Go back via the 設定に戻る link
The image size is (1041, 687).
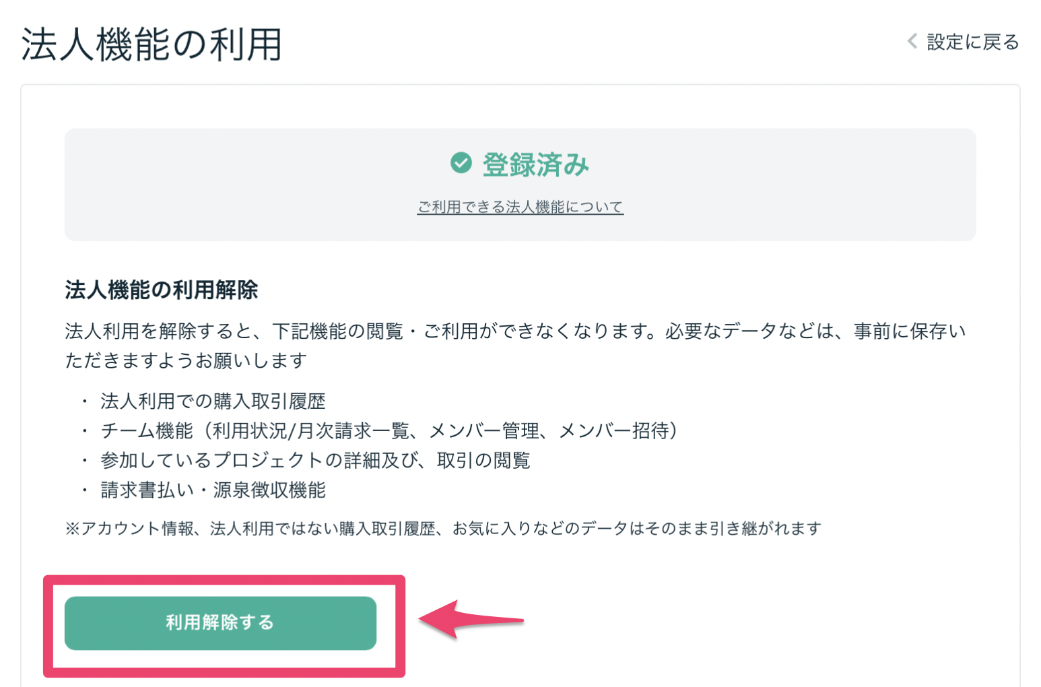[x=972, y=42]
